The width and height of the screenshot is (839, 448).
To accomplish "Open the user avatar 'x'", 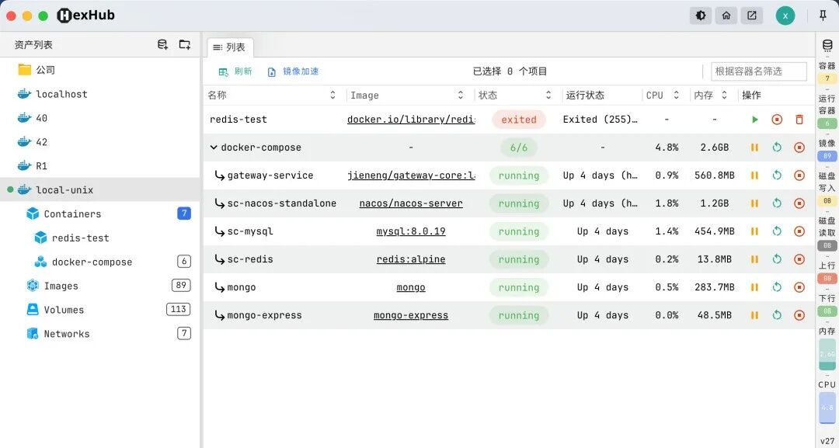I will pyautogui.click(x=785, y=16).
